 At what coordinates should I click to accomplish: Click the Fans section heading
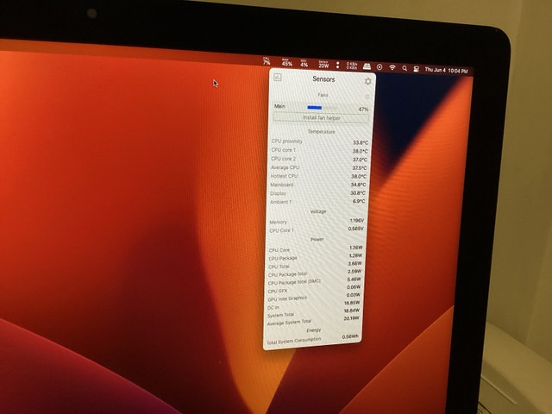(323, 95)
